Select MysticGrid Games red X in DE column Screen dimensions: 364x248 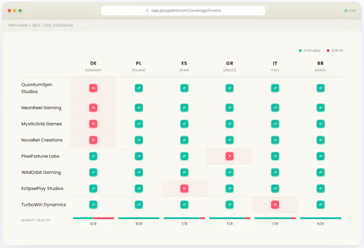point(94,124)
